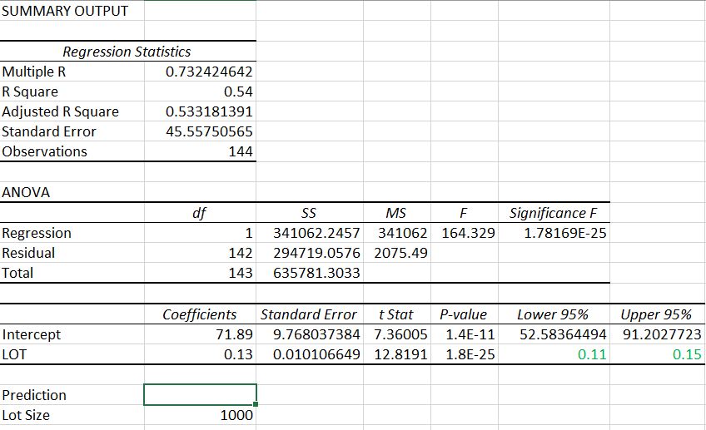Select the Observations value 144
The image size is (706, 430).
click(x=241, y=151)
